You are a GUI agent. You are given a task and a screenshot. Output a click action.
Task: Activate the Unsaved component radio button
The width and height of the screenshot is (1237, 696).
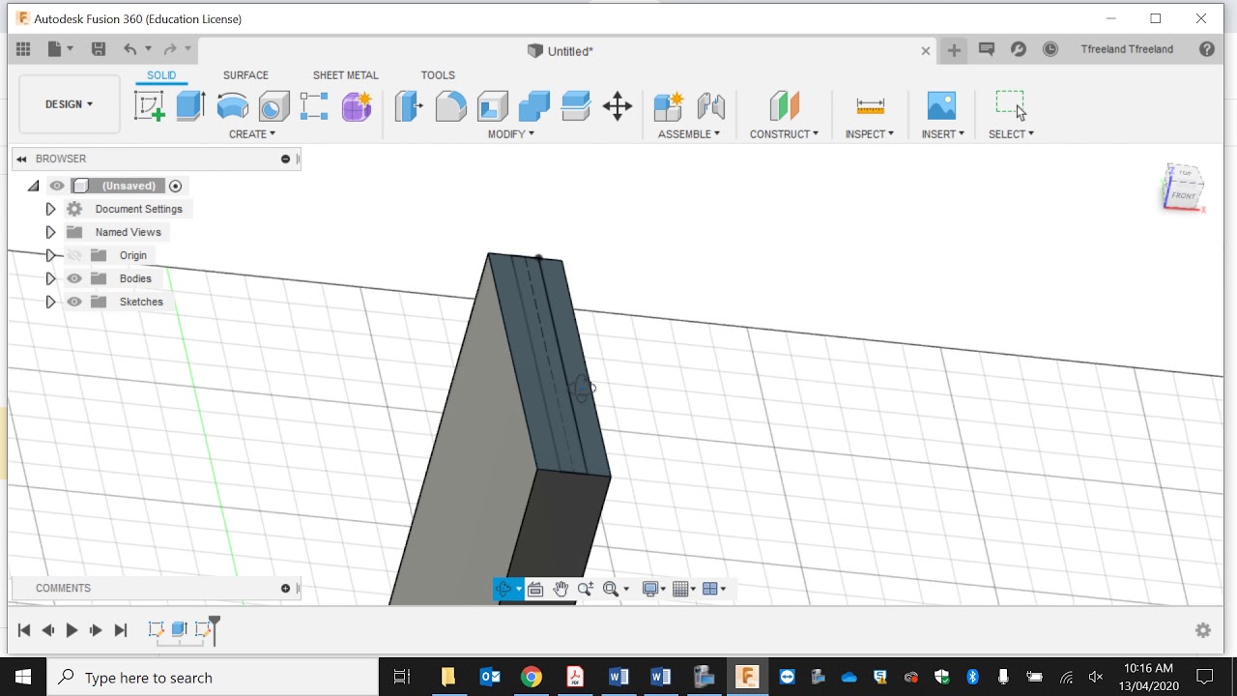175,186
